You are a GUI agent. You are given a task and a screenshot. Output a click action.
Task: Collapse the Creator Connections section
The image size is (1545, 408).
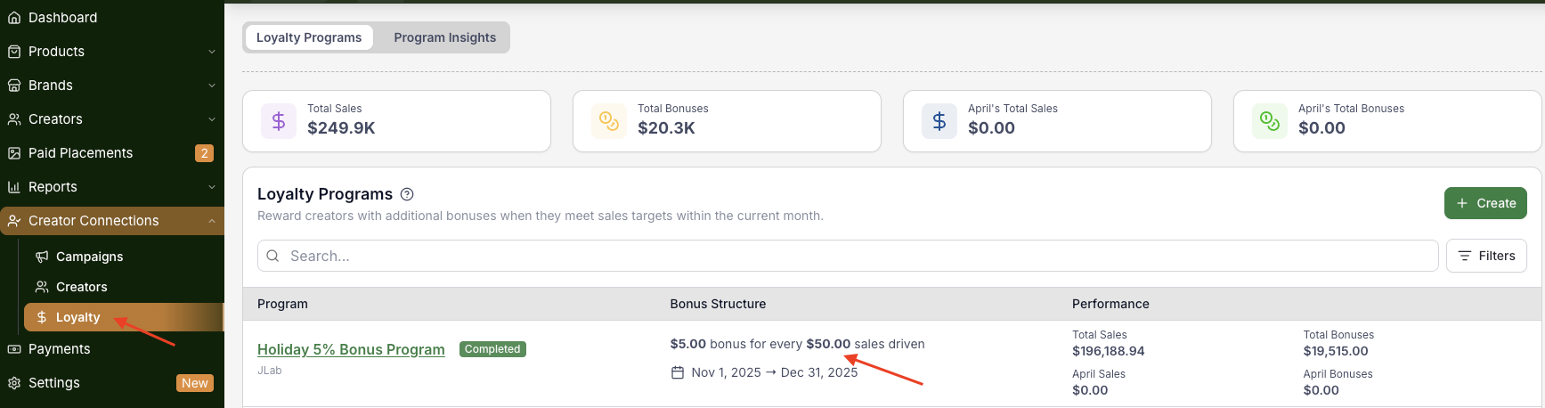[212, 221]
